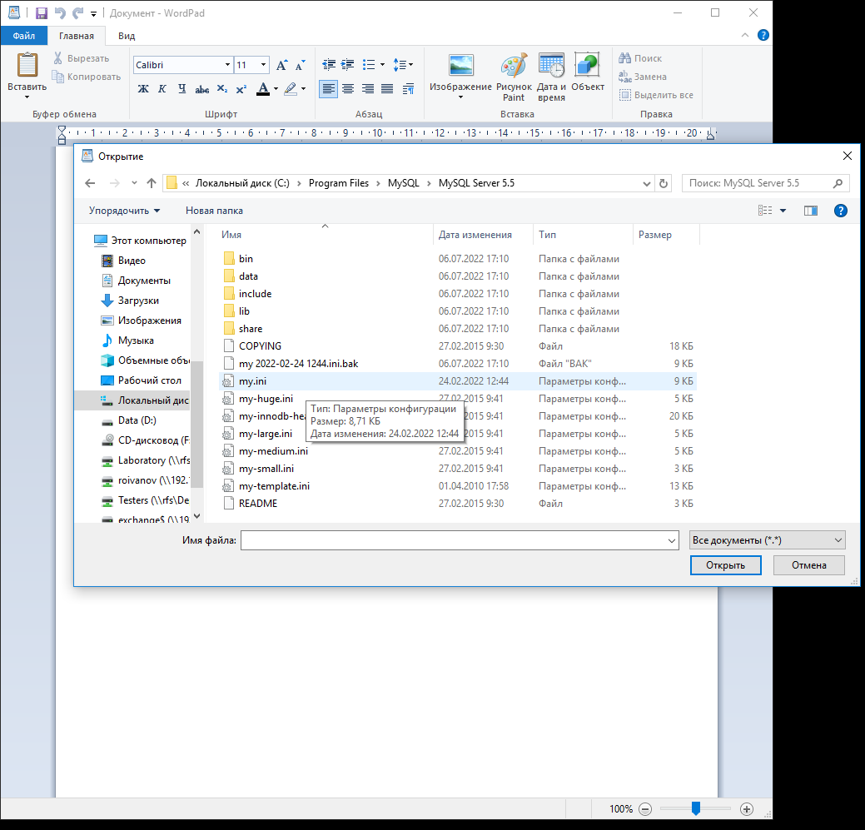The width and height of the screenshot is (865, 830).
Task: Click the zoom slider handle
Action: coord(696,808)
